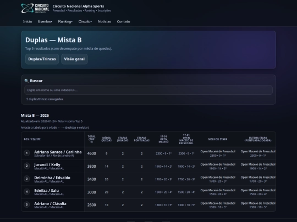Click the total 3000 cell

pyautogui.click(x=91, y=192)
